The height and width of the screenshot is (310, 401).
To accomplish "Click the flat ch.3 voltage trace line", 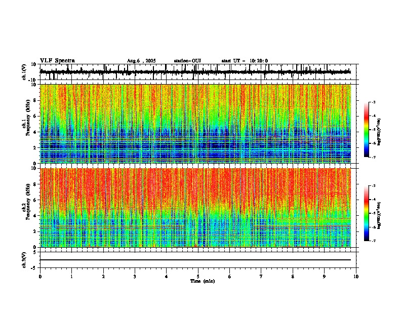I will (195, 260).
